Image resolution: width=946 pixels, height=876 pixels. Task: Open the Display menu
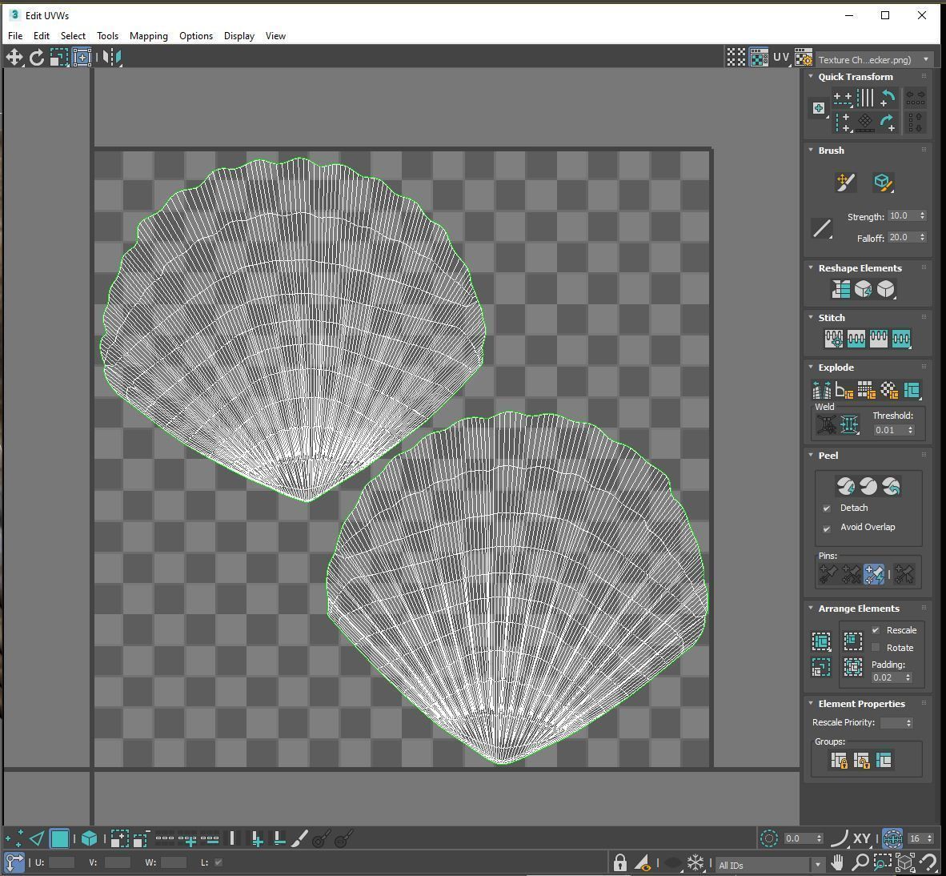[239, 36]
